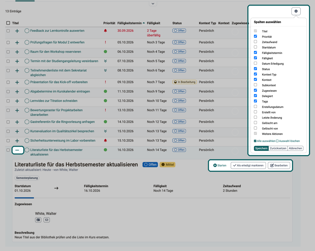Image resolution: width=315 pixels, height=251 pixels.
Task: Enable the Erstellungsdatum column checkbox
Action: pyautogui.click(x=255, y=107)
